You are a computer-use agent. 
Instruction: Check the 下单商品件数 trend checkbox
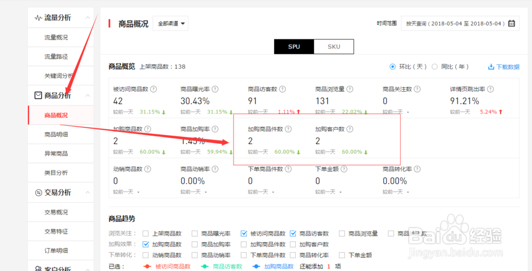point(244,255)
